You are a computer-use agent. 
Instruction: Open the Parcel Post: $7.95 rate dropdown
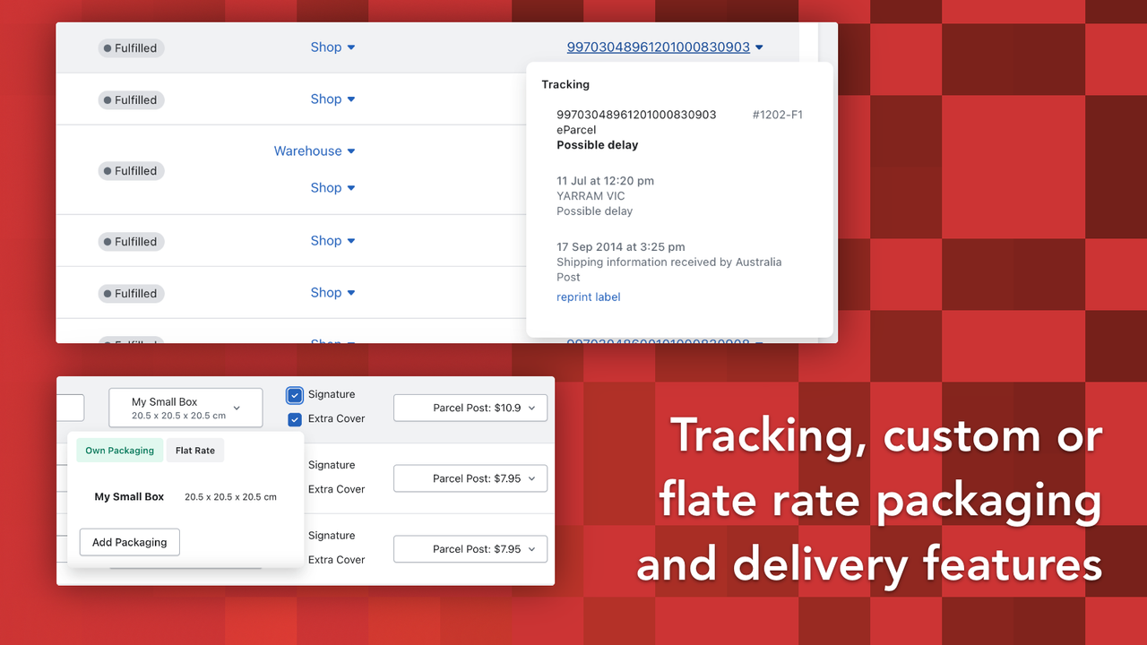[470, 478]
